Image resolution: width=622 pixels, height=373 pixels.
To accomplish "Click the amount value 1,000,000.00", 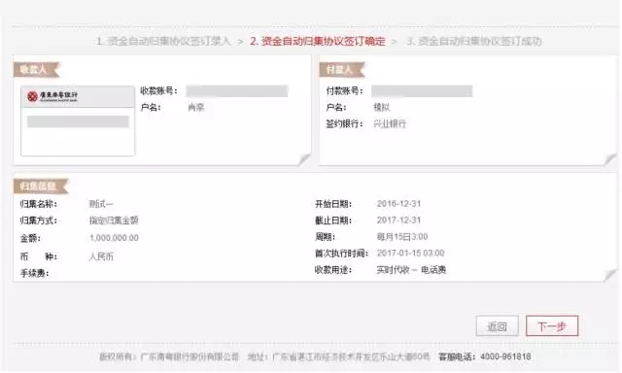I will 114,238.
